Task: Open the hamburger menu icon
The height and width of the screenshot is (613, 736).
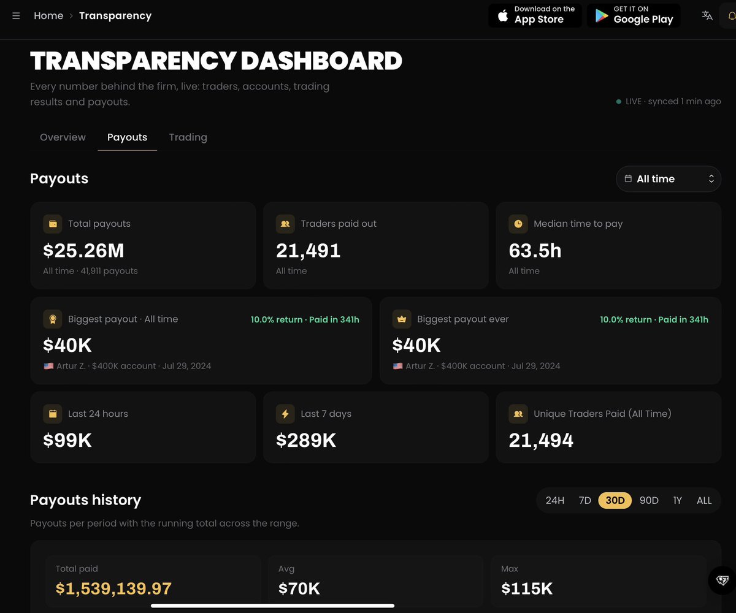Action: pyautogui.click(x=17, y=16)
